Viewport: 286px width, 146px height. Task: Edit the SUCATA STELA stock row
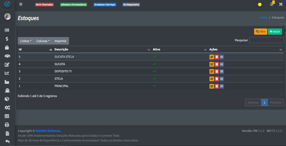point(212,57)
